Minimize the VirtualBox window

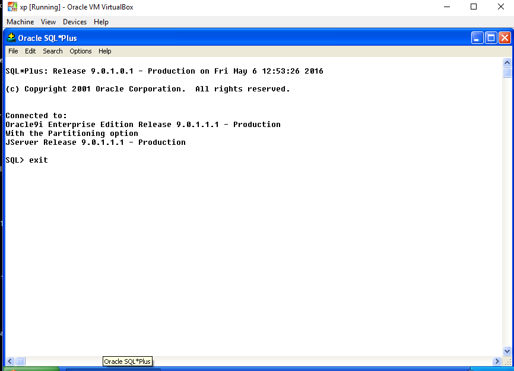[447, 7]
